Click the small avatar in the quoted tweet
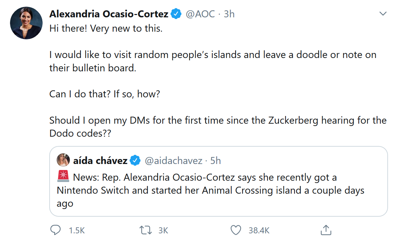 tap(63, 160)
